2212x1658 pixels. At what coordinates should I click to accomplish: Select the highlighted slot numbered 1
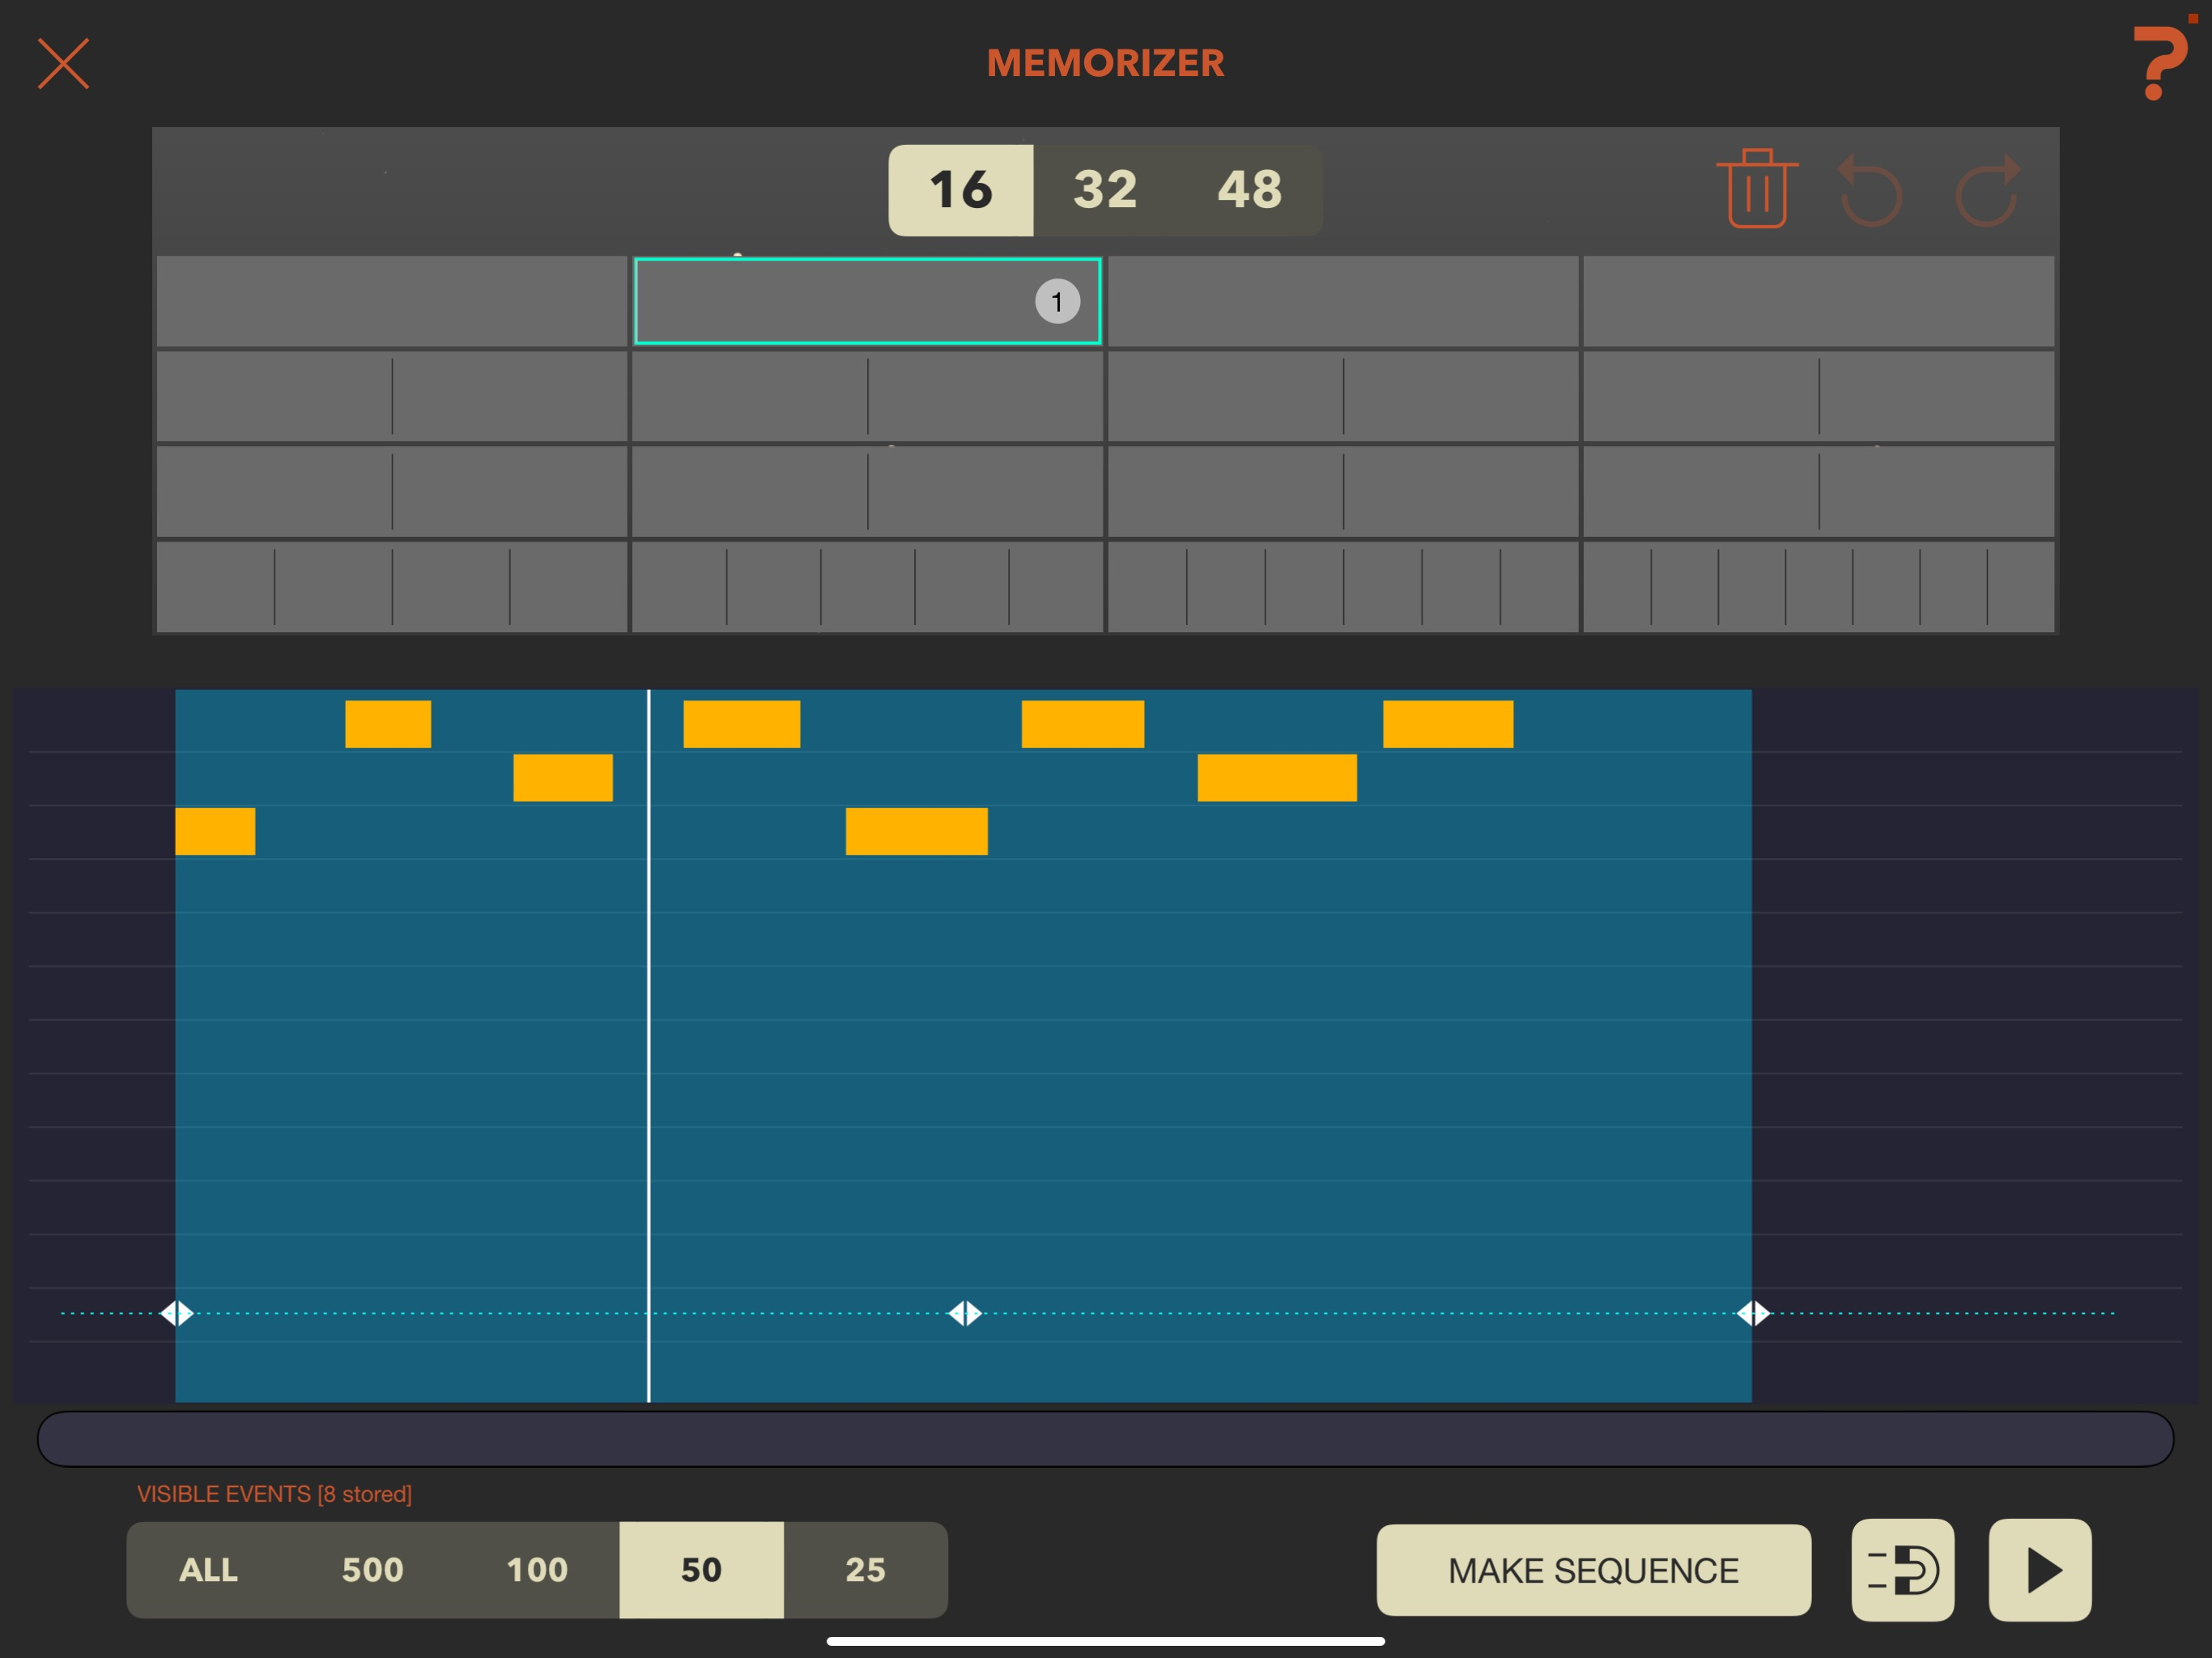[x=867, y=301]
